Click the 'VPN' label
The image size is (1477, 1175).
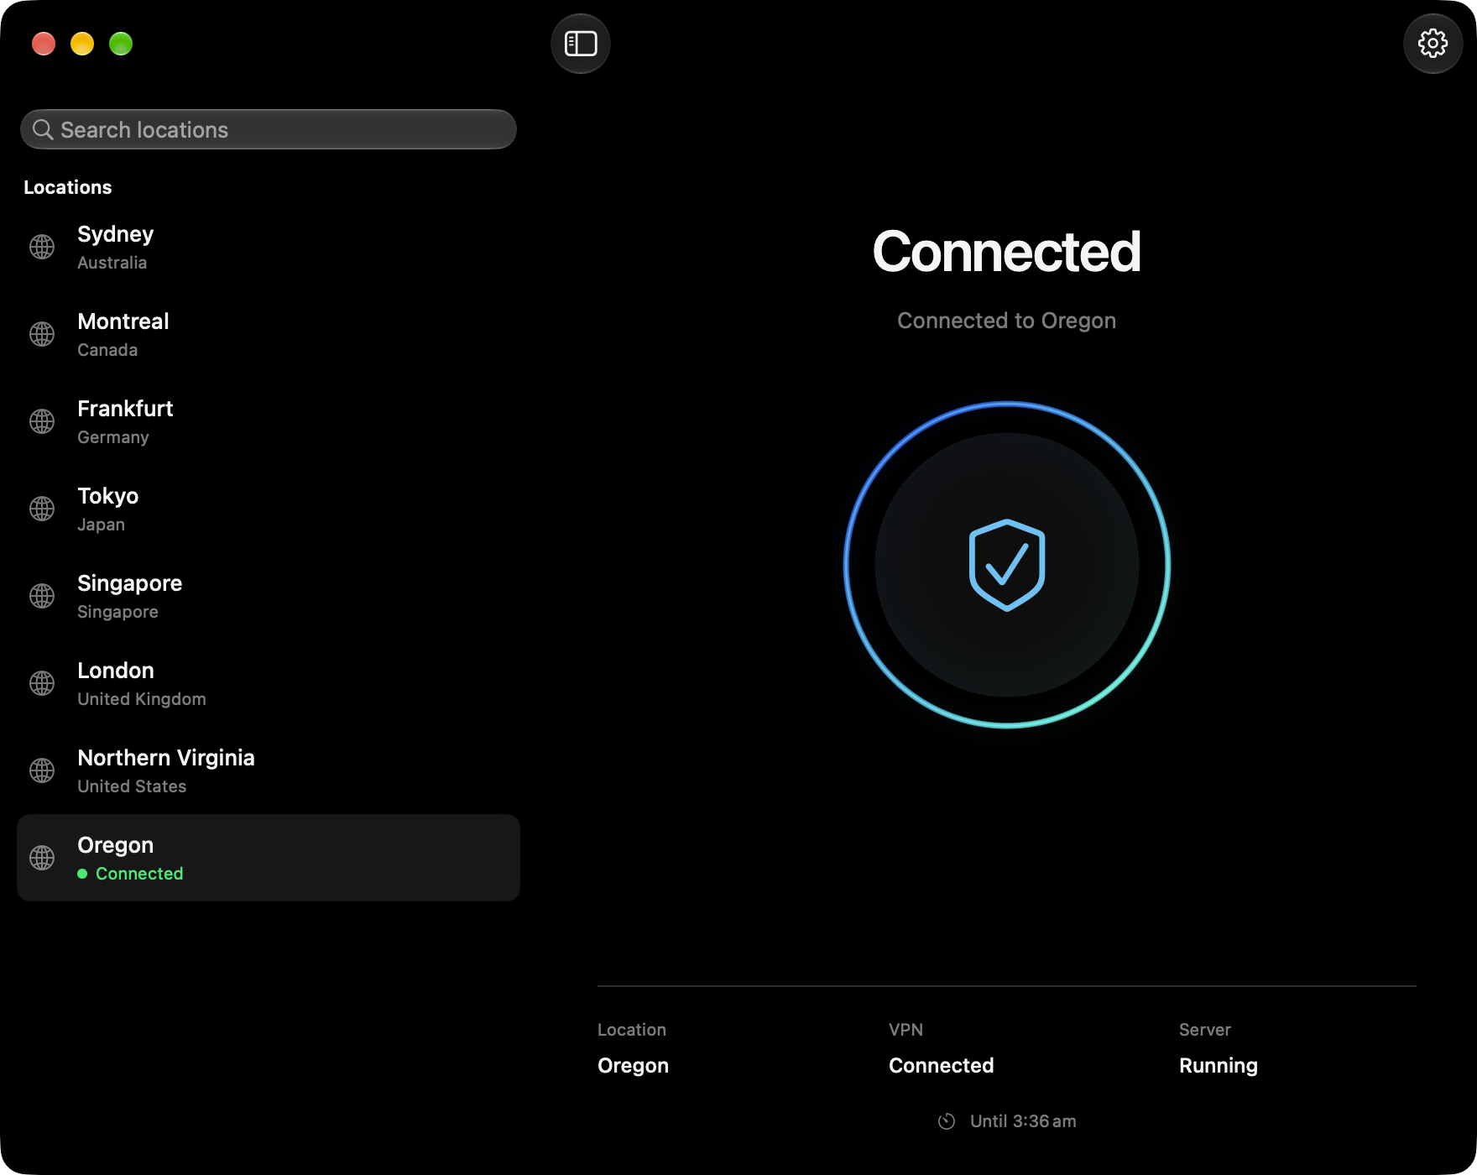tap(906, 1030)
